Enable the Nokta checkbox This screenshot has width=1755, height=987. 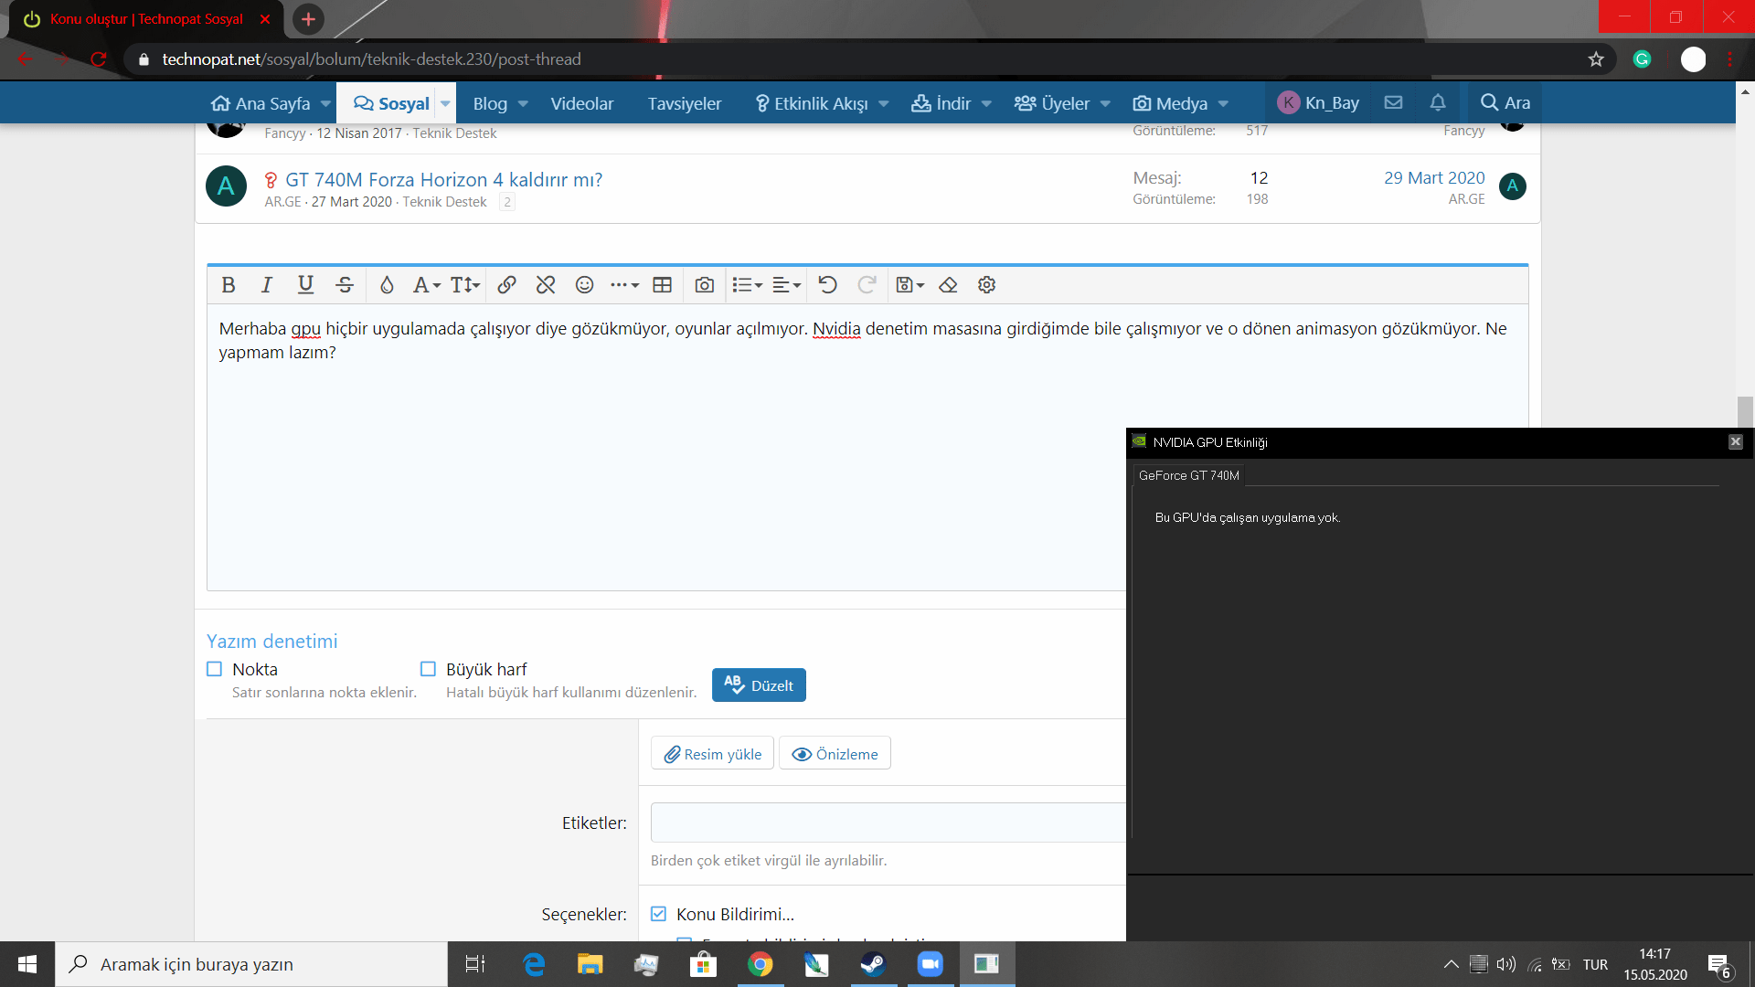tap(215, 669)
